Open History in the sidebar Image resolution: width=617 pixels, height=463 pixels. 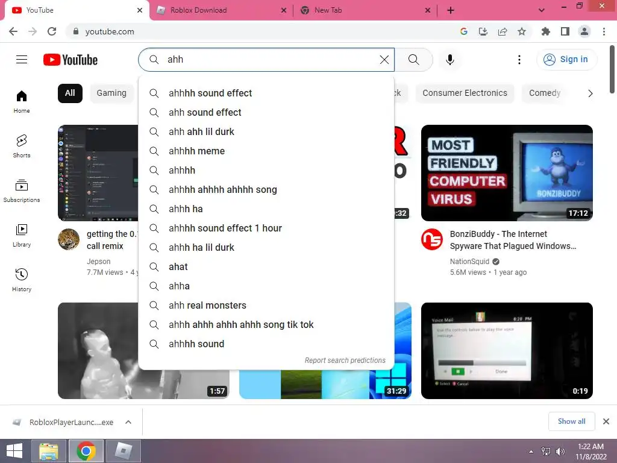22,280
